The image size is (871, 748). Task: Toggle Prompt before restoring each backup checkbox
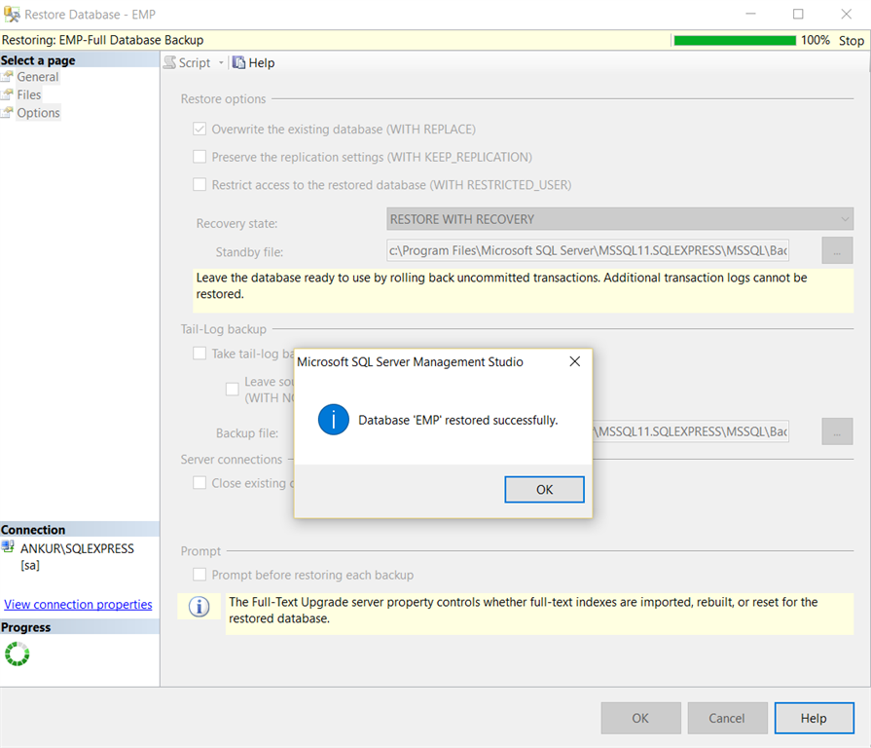coord(200,574)
